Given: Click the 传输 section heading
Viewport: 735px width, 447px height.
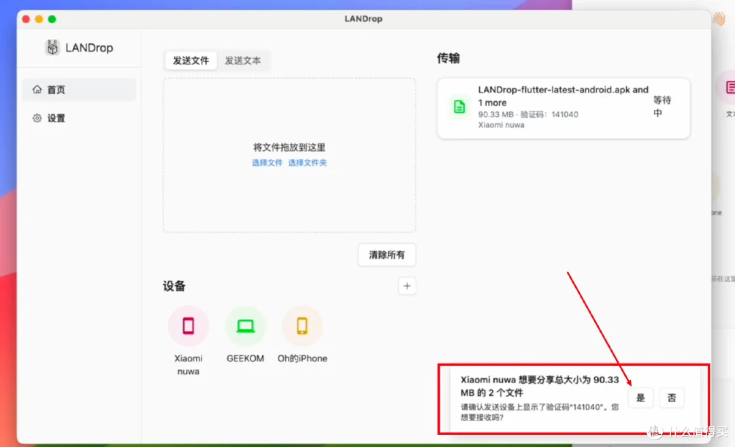Looking at the screenshot, I should 448,58.
